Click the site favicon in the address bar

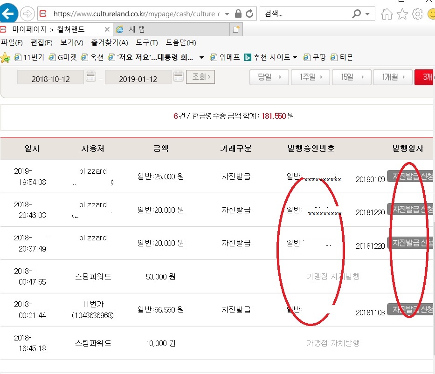click(43, 14)
